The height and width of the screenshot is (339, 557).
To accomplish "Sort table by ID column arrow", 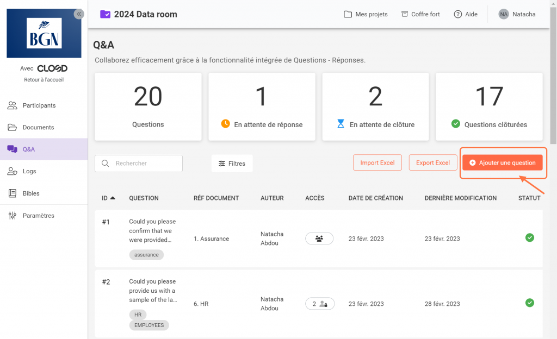I will pos(113,198).
